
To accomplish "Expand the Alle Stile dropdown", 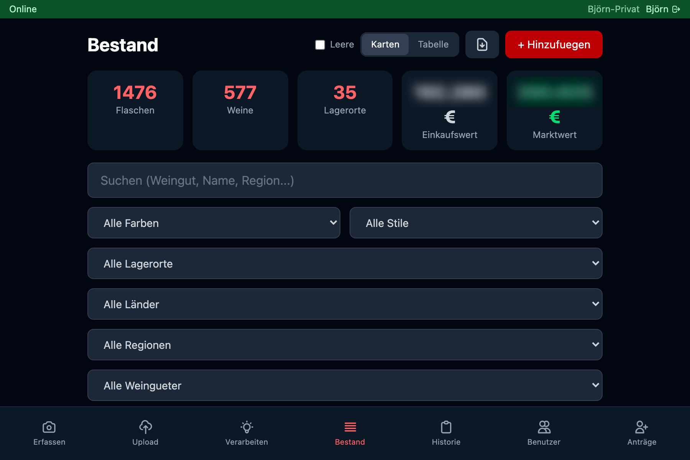I will pyautogui.click(x=476, y=223).
